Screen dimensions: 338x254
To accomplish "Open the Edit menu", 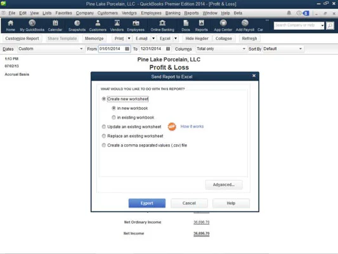I will tap(23, 13).
